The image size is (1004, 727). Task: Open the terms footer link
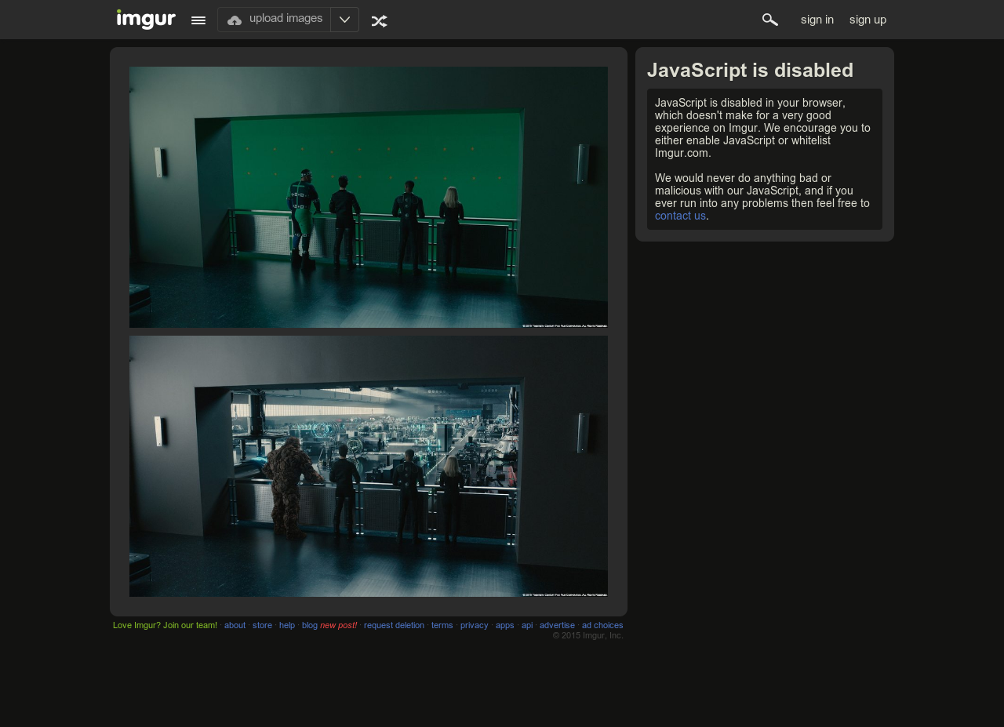(x=442, y=625)
